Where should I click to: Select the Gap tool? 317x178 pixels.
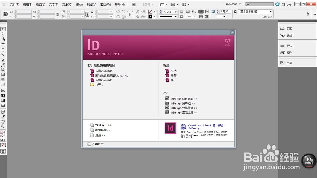point(3,43)
